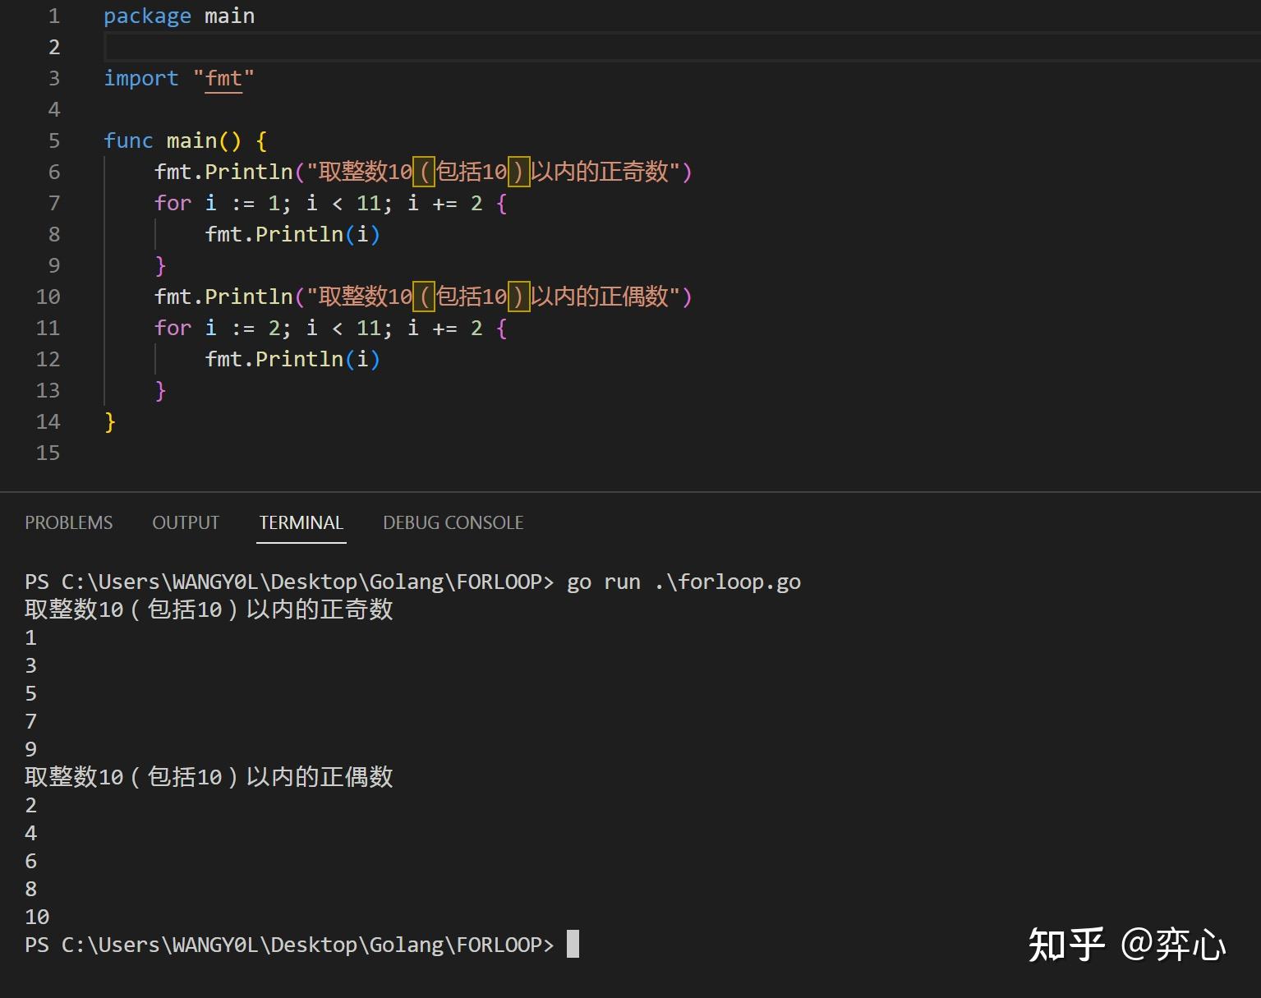Screen dimensions: 1261x998
Task: Click the highlighted parenthesis near 包括10
Action: pos(423,172)
